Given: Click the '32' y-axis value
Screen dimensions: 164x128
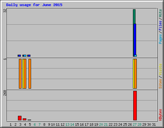Looking at the screenshot, I should click(x=5, y=11).
